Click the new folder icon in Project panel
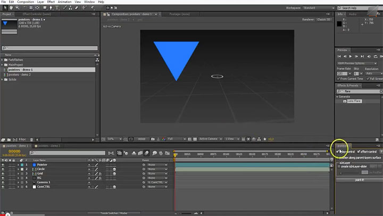This screenshot has width=383, height=216. [9, 140]
